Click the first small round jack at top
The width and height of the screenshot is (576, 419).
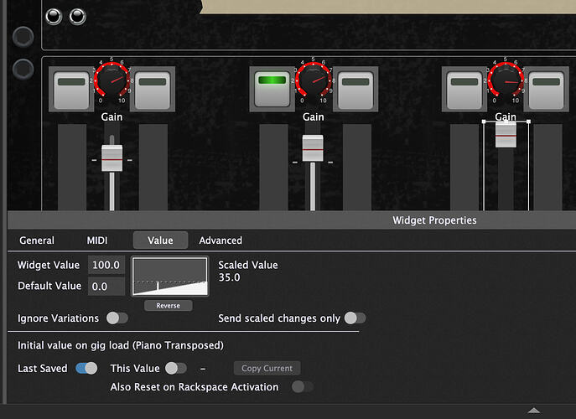(x=54, y=17)
